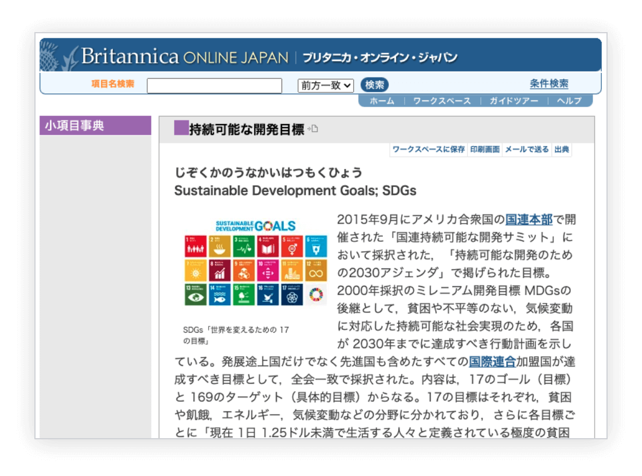Click the Britannica ONLINE JAPAN header text
642x476 pixels.
[x=185, y=57]
